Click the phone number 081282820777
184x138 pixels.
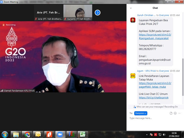(148, 49)
